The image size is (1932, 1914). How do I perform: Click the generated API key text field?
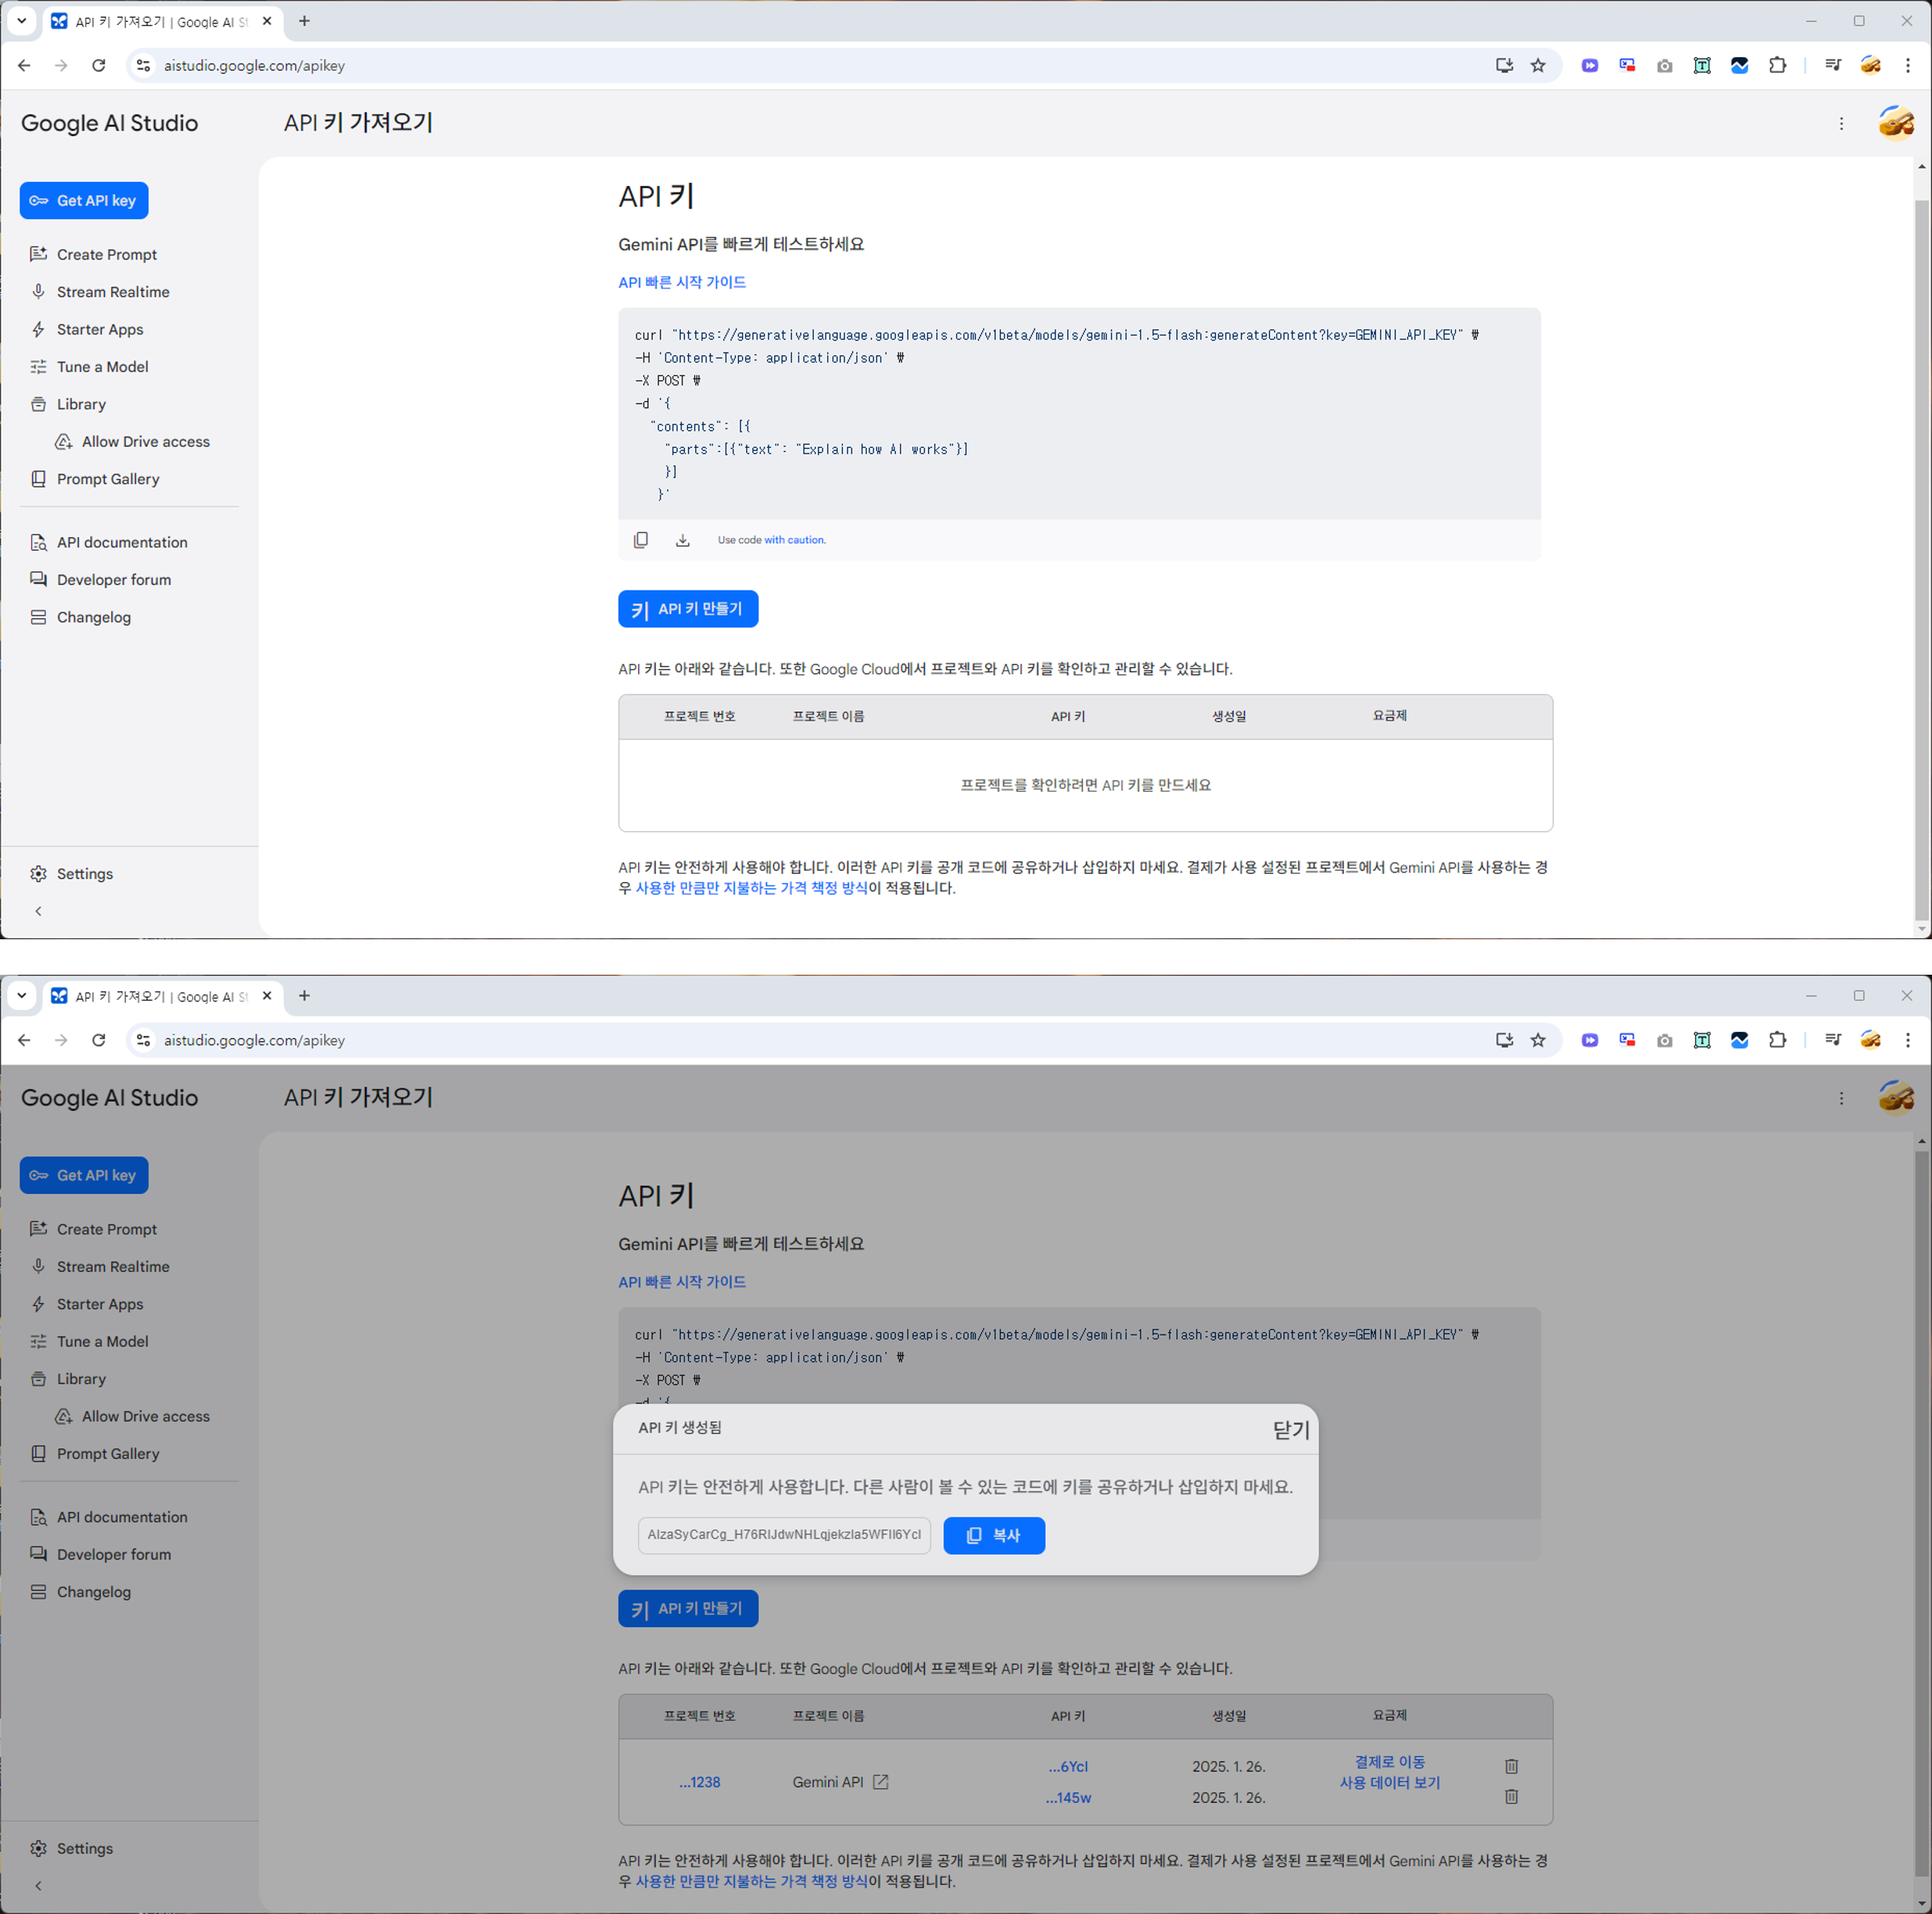784,1535
